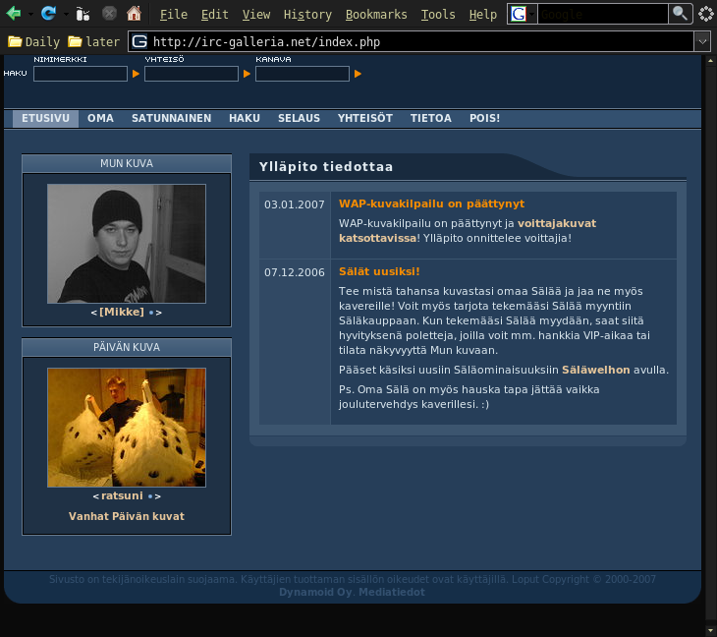Go to the home page icon

tap(134, 14)
